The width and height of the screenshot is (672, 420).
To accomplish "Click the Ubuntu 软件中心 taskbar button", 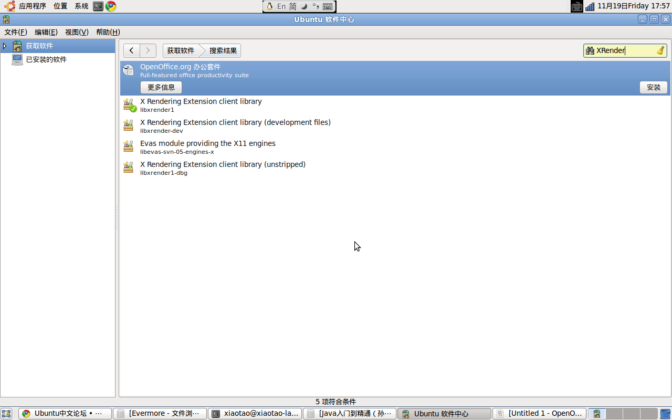I will point(444,414).
